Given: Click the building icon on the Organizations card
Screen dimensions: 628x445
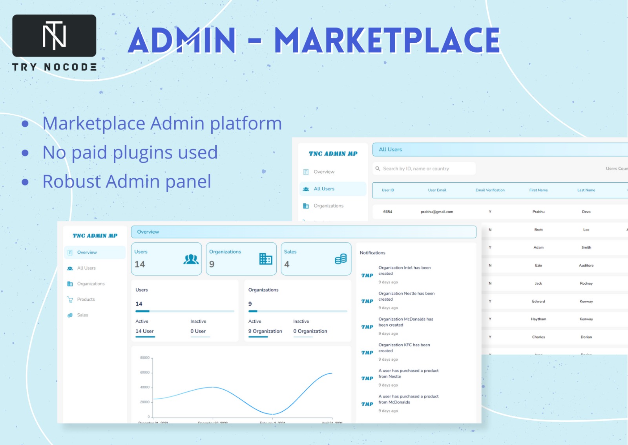Looking at the screenshot, I should click(x=265, y=259).
